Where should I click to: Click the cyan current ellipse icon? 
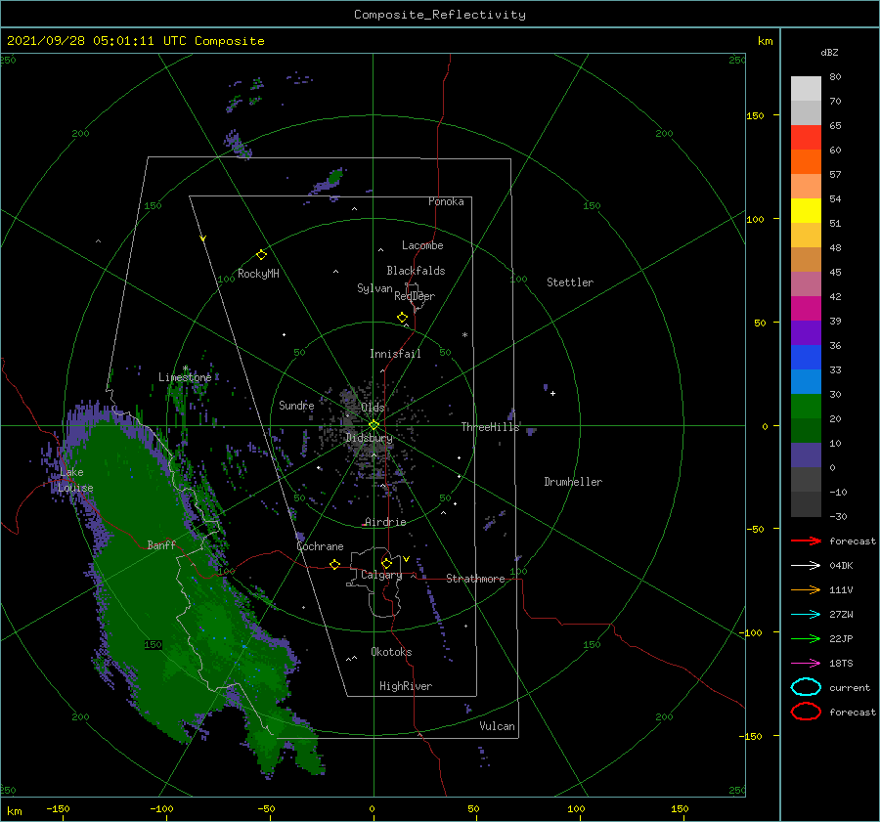pos(806,687)
